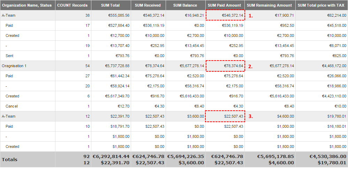
Task: Click the SUM Total column header
Action: point(110,5)
